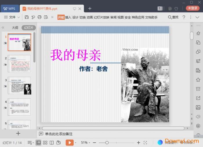Viewport: 203px width, 147px height.
Task: Click the star icon in the right sidebar
Action: coord(198,80)
